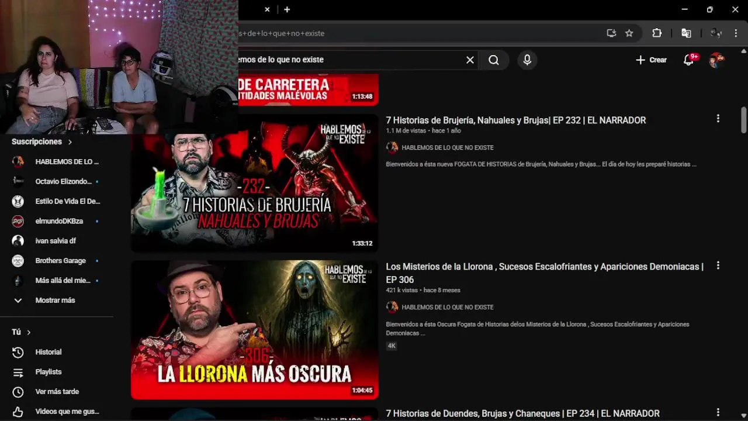
Task: Click the Brujería description starting Bienvenidos
Action: 541,164
